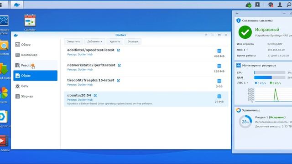
Task: Open Docker help question mark
Action: (x=206, y=35)
